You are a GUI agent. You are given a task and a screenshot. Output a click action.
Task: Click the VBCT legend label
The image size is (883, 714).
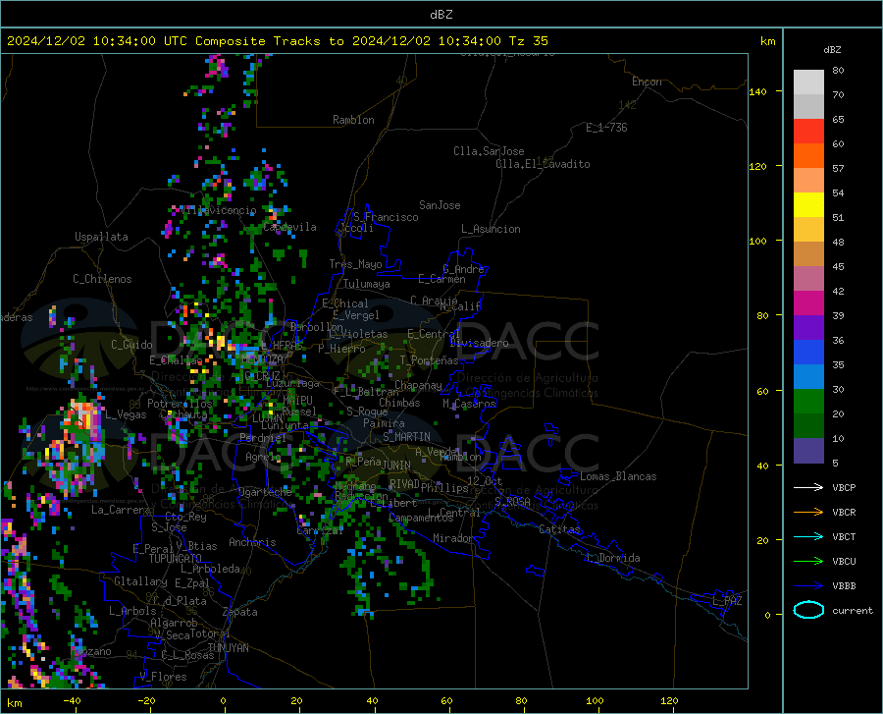pyautogui.click(x=844, y=536)
